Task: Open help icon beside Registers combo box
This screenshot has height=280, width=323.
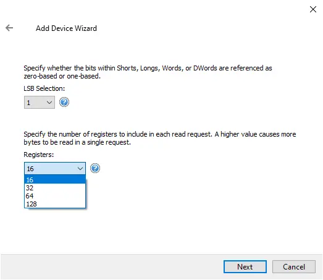Action: [x=95, y=168]
